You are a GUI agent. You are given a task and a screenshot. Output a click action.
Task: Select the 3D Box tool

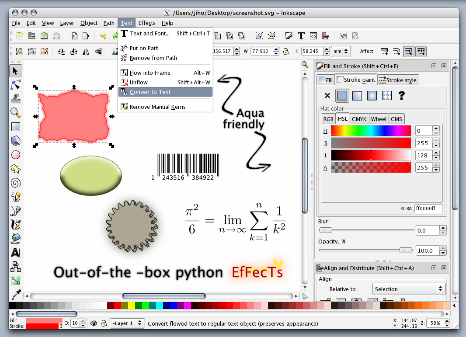pos(16,141)
